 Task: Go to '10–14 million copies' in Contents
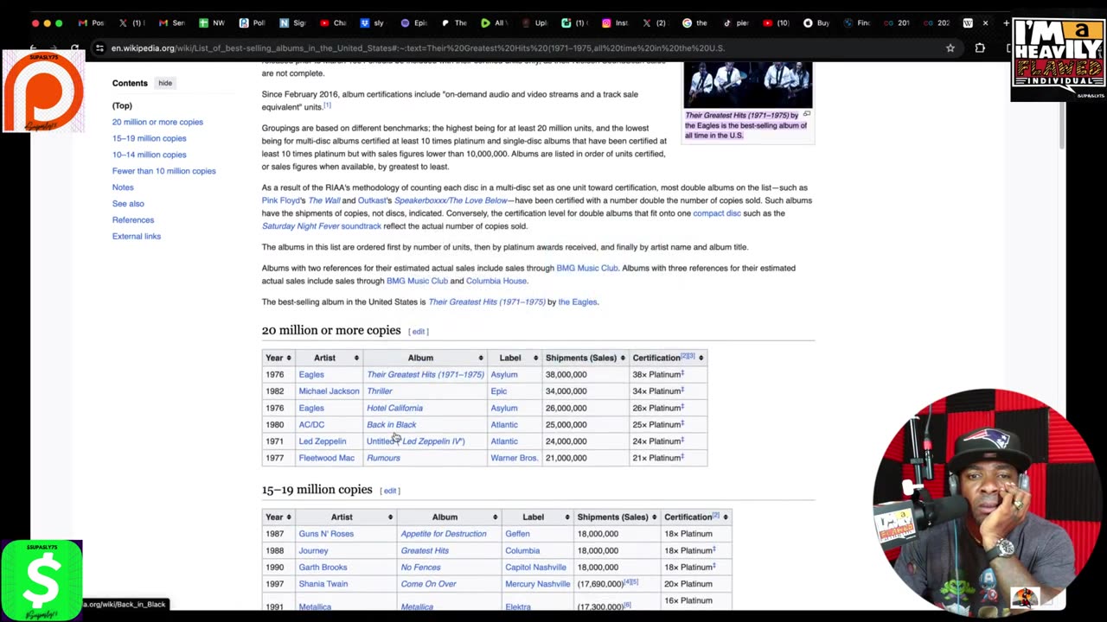pyautogui.click(x=149, y=155)
